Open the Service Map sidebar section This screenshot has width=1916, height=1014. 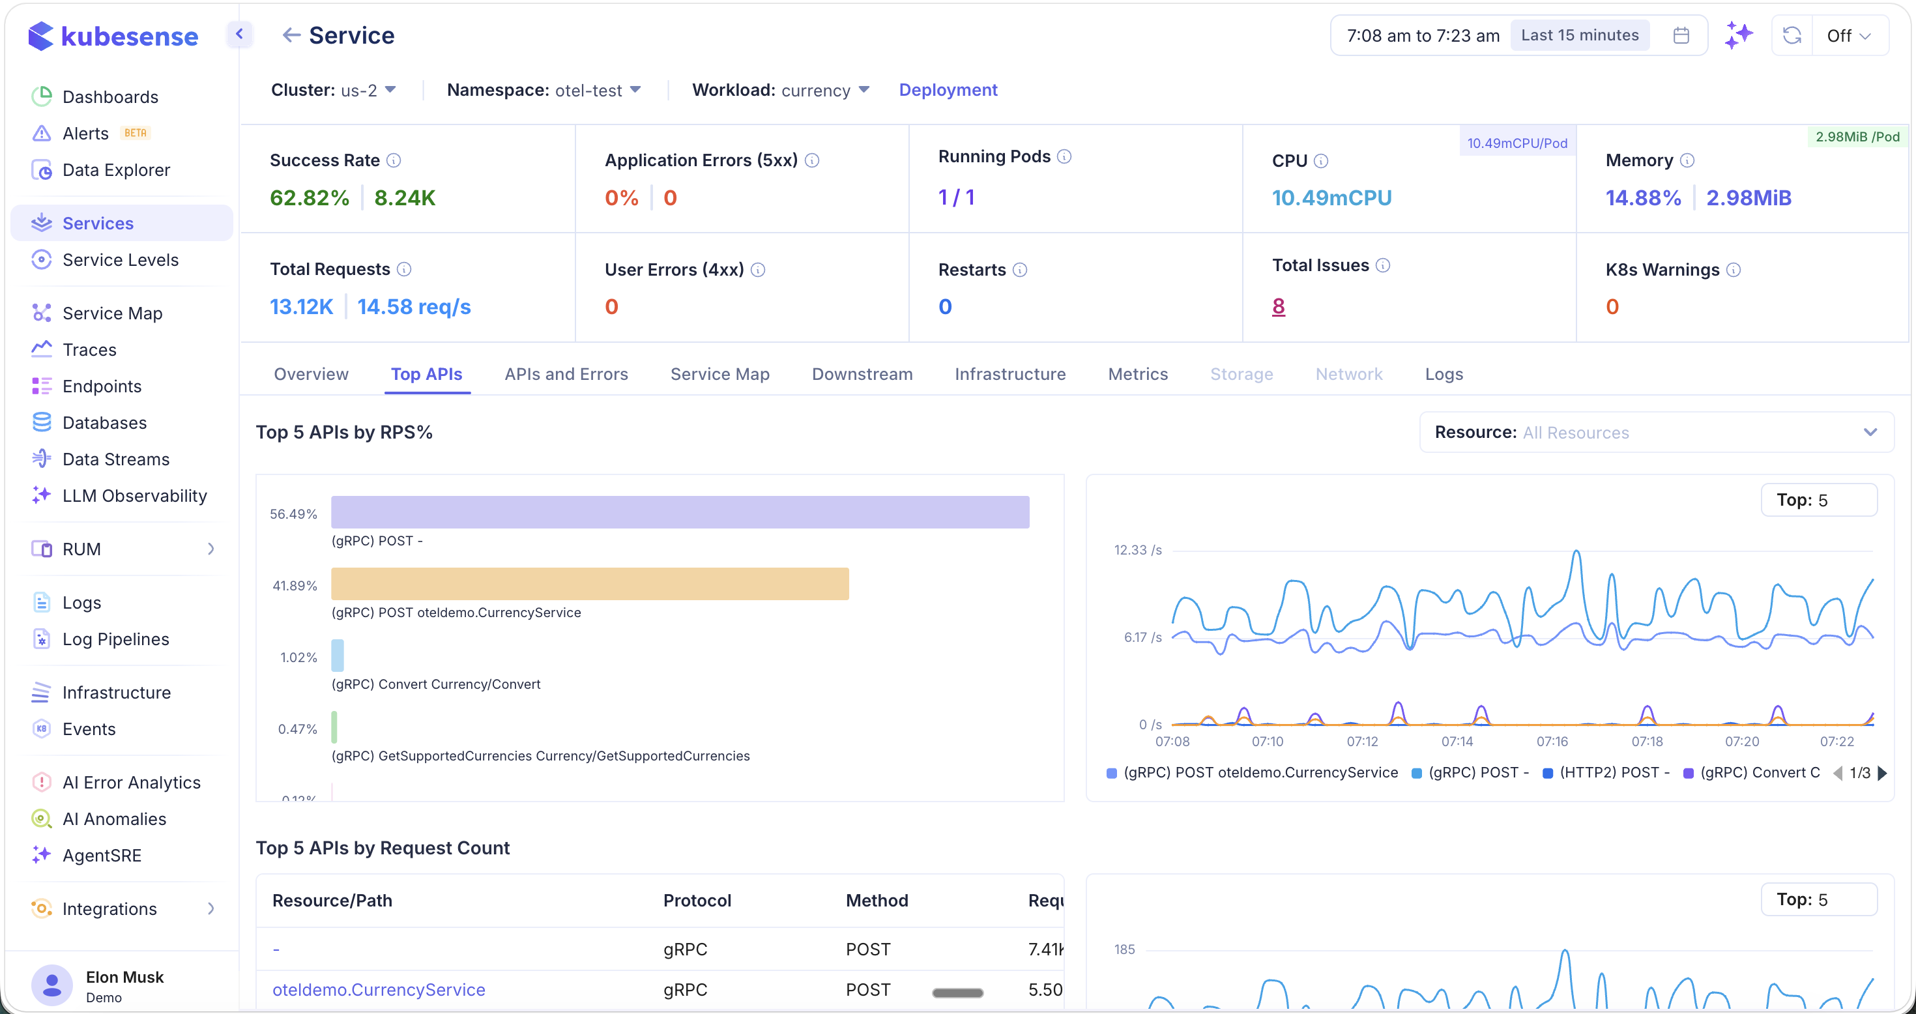pyautogui.click(x=111, y=312)
